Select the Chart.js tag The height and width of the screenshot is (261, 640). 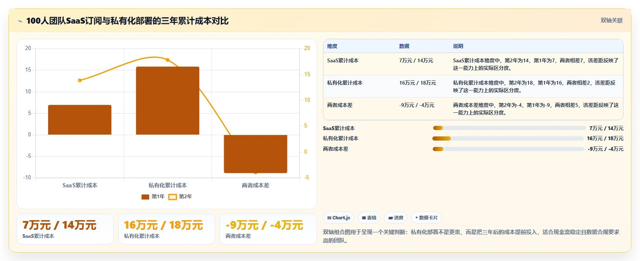[339, 218]
